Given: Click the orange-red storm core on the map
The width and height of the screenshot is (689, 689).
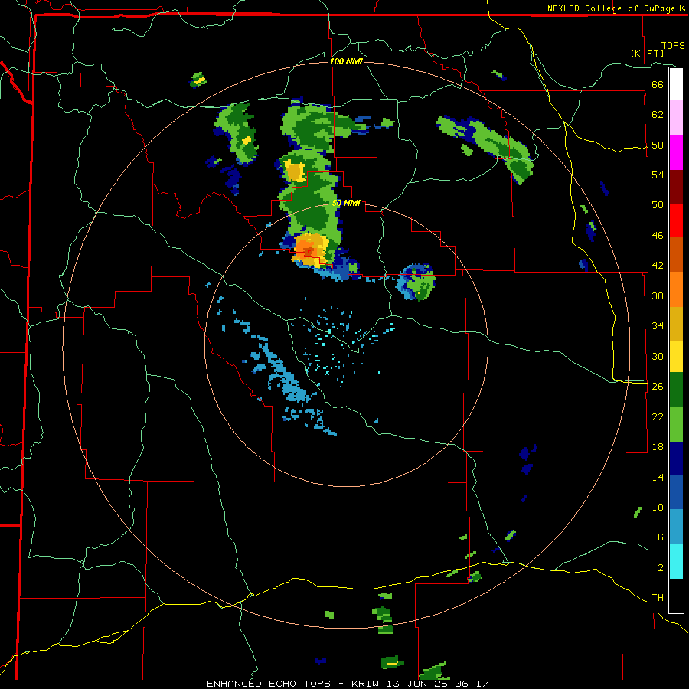Looking at the screenshot, I should 309,250.
